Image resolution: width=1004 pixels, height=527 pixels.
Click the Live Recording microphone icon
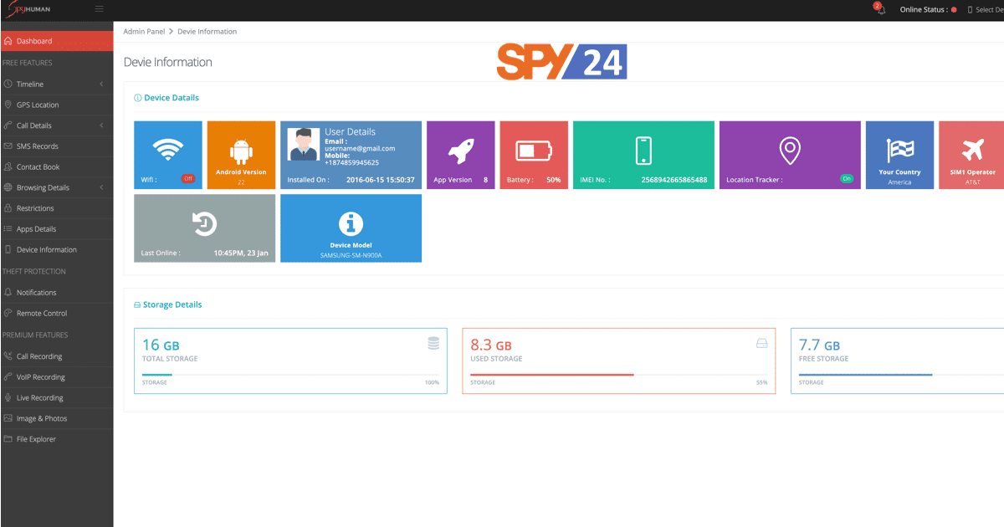click(x=8, y=398)
